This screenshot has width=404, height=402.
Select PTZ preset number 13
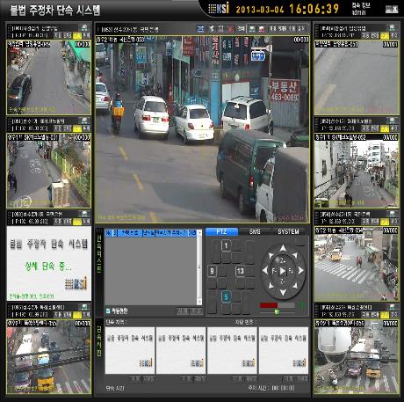pyautogui.click(x=241, y=271)
